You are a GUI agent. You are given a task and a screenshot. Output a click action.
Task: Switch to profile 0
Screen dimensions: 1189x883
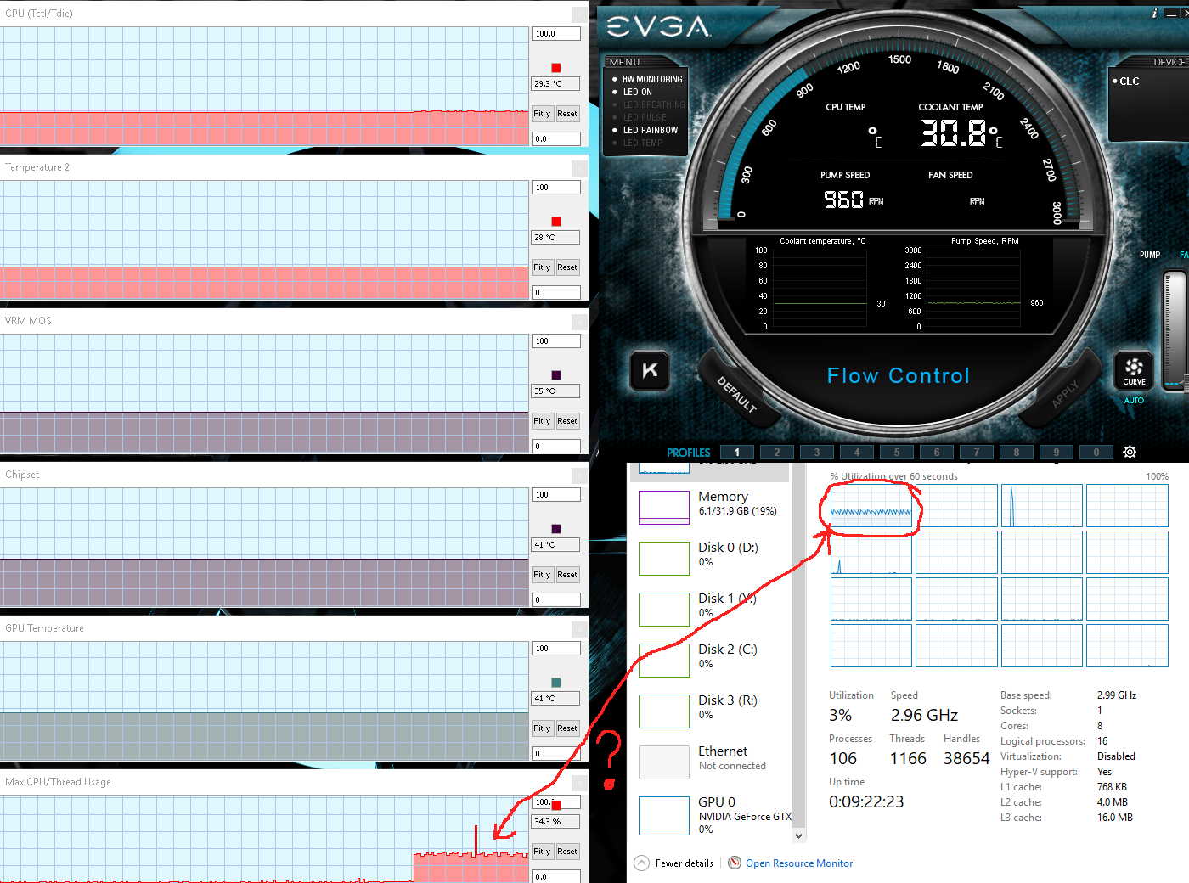click(1096, 452)
